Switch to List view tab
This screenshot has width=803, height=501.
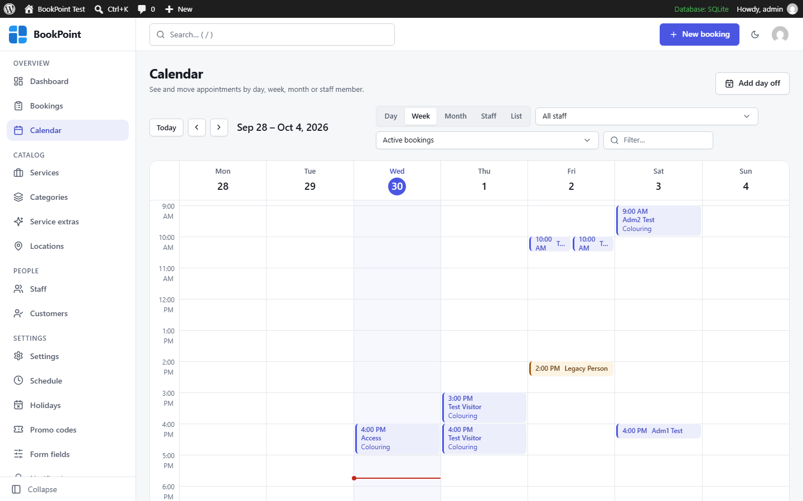coord(516,116)
